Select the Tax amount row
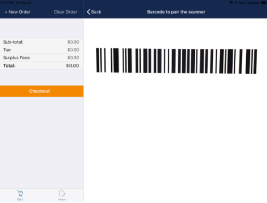This screenshot has width=267, height=203. click(42, 50)
